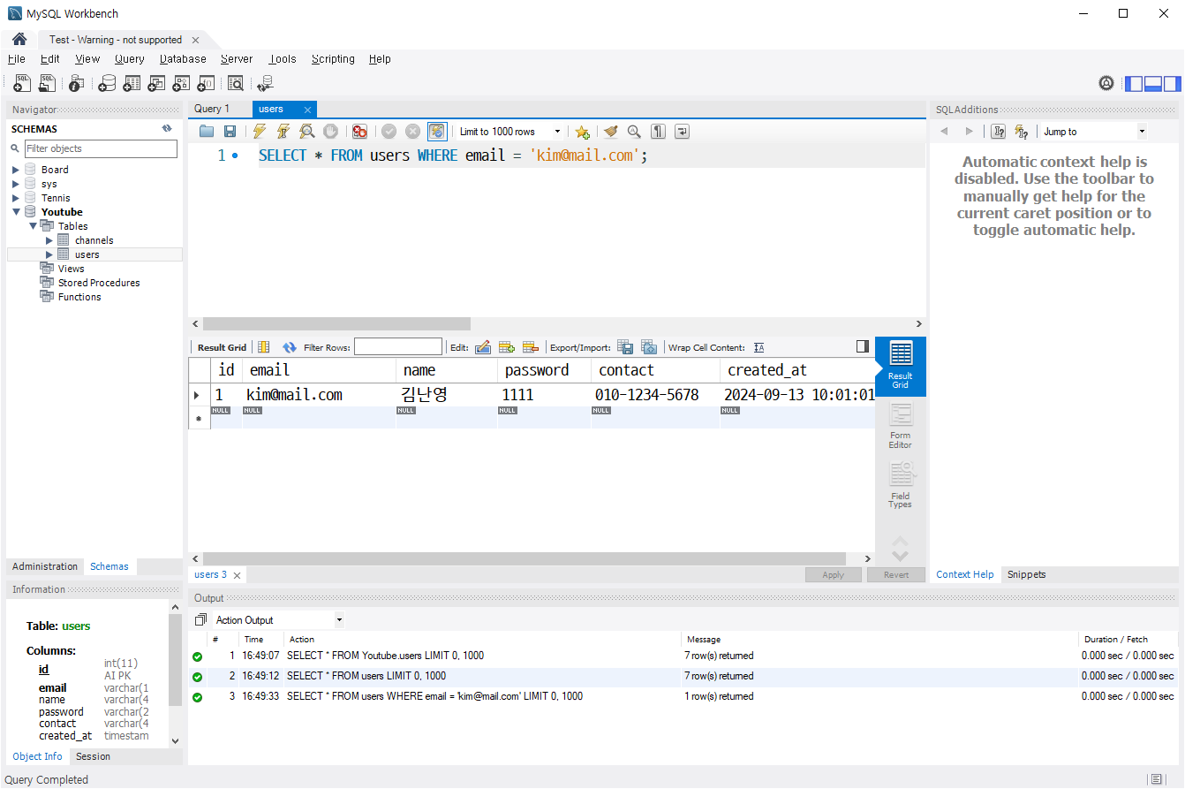Create a new function icon

click(206, 83)
